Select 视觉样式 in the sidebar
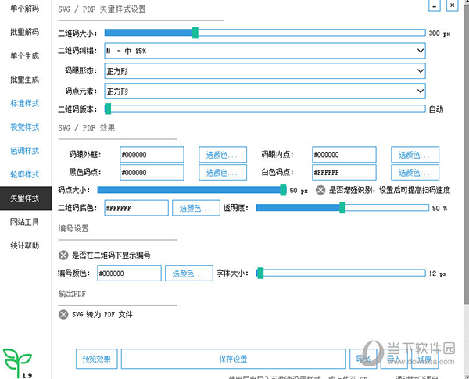 click(x=25, y=127)
